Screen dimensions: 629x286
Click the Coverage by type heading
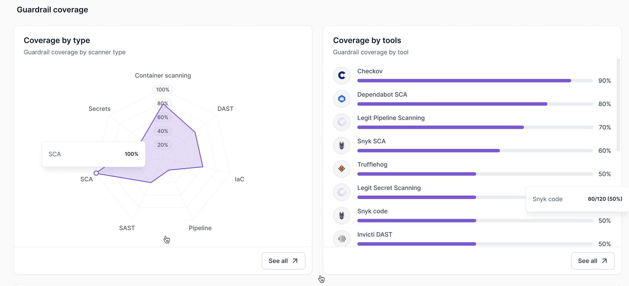click(57, 40)
